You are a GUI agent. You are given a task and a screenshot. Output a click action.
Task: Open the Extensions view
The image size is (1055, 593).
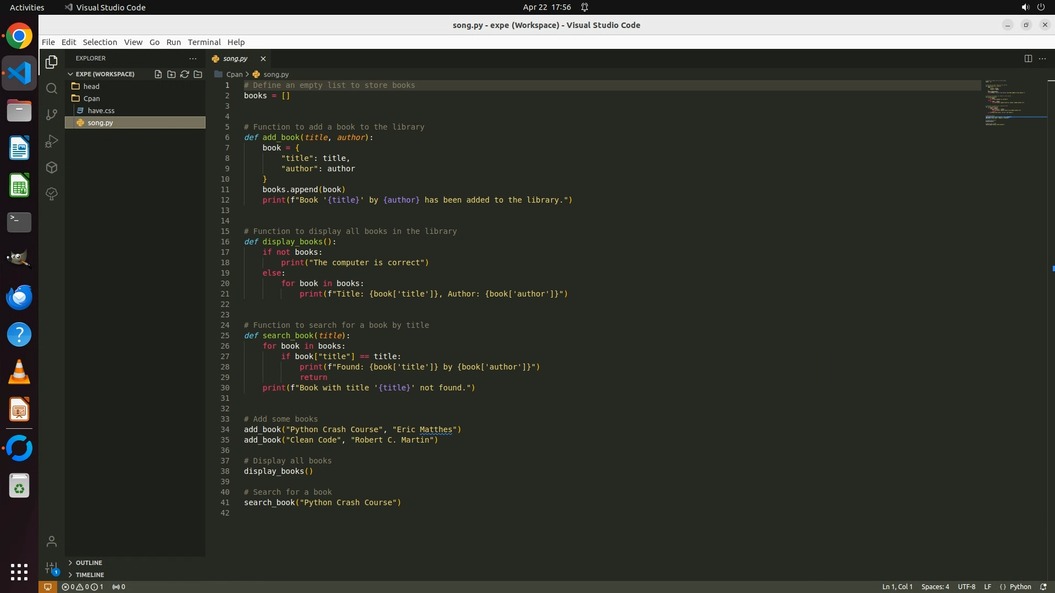(x=52, y=167)
